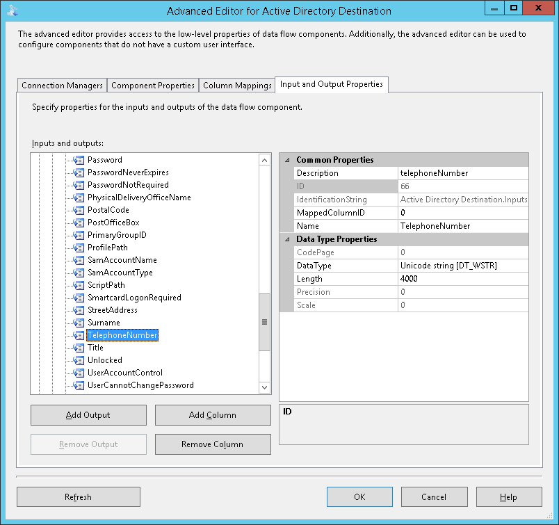Click the column icon beside TelephoneNumber

[79, 335]
